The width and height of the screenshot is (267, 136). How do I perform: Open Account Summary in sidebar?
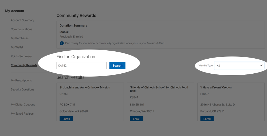[x=22, y=20]
